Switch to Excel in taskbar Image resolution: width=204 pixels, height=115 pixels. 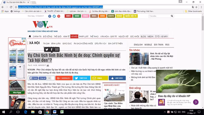pyautogui.click(x=62, y=112)
